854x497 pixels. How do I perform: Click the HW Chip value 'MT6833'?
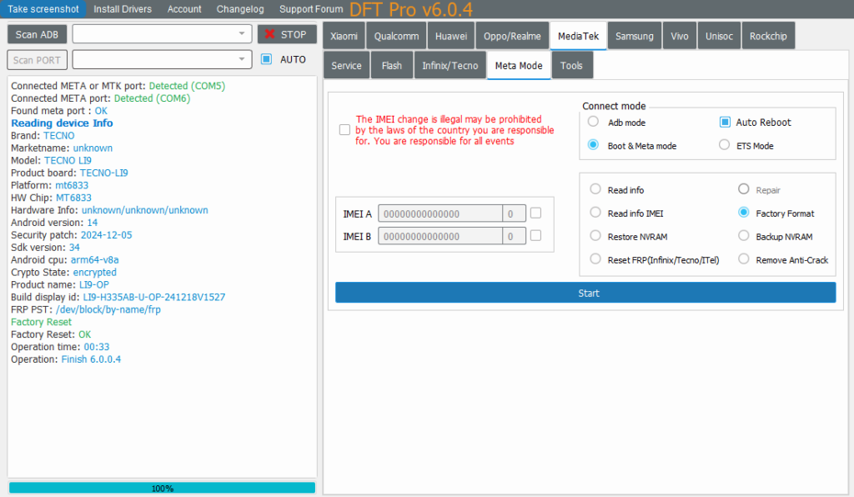coord(73,198)
